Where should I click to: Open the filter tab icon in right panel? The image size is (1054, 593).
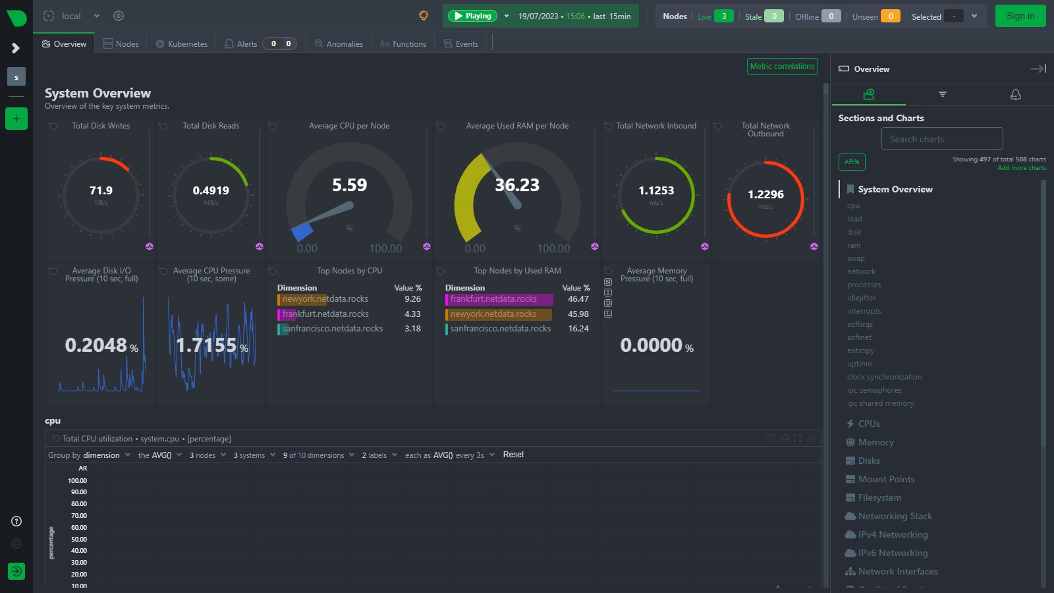pos(943,95)
